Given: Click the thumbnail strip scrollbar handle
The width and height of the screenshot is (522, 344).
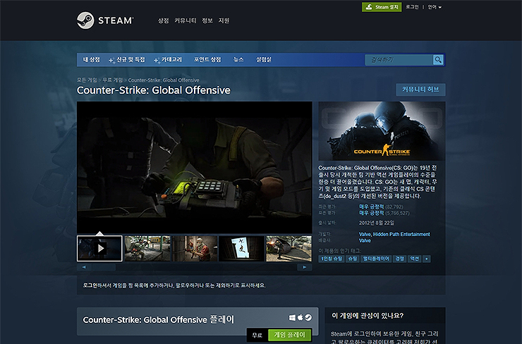Looking at the screenshot, I should point(104,267).
